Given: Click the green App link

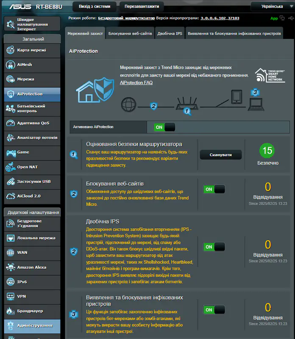Looking at the screenshot, I should 274,18.
